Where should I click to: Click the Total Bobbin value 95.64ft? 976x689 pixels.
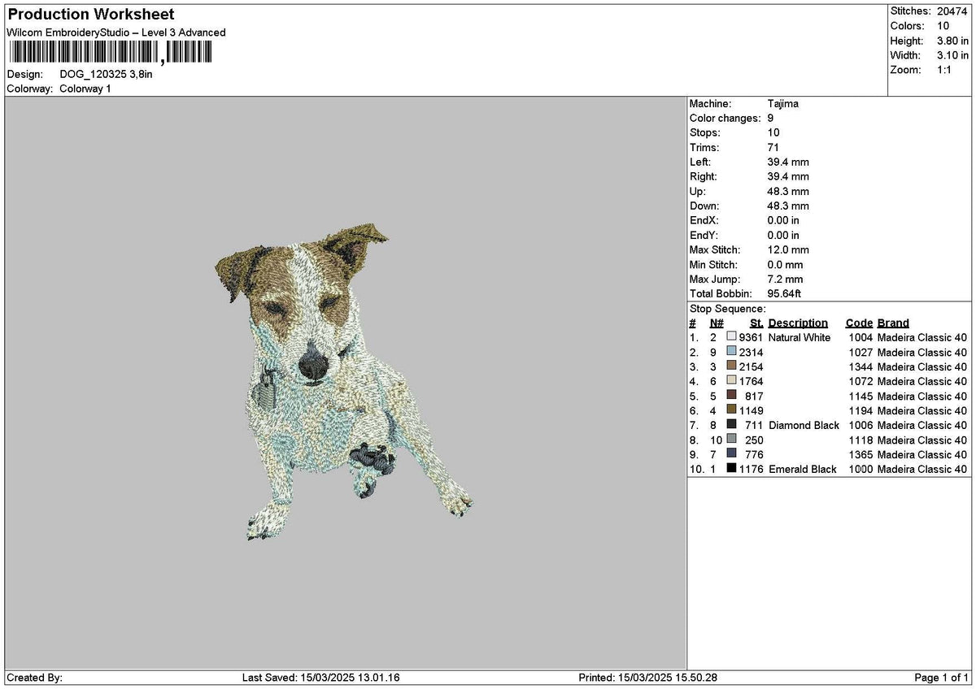[785, 294]
